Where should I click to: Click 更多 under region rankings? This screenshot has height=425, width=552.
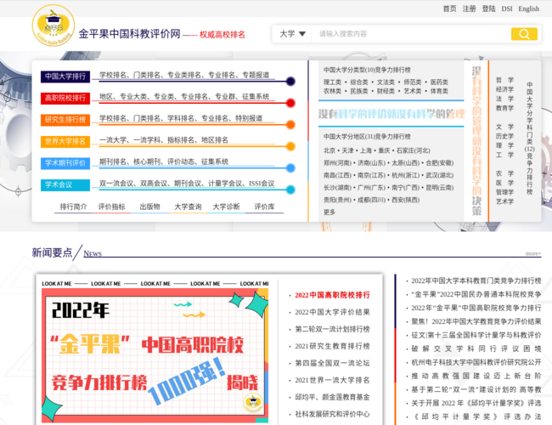330,212
